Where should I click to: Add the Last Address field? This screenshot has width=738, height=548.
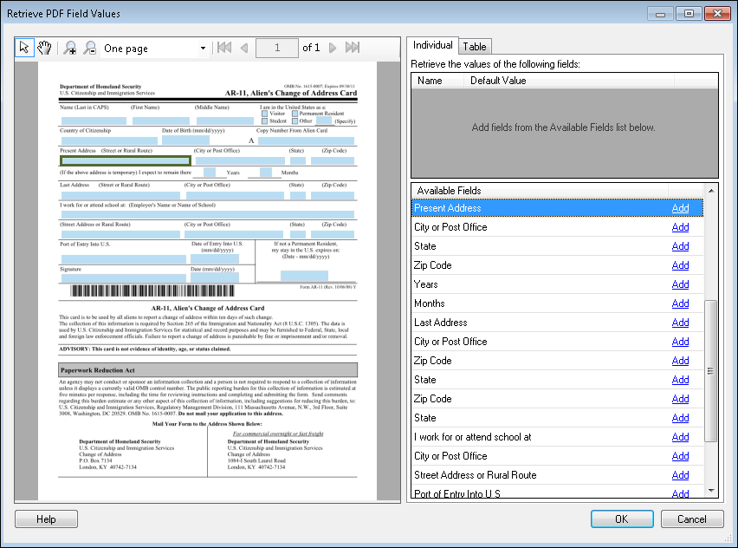tap(680, 323)
